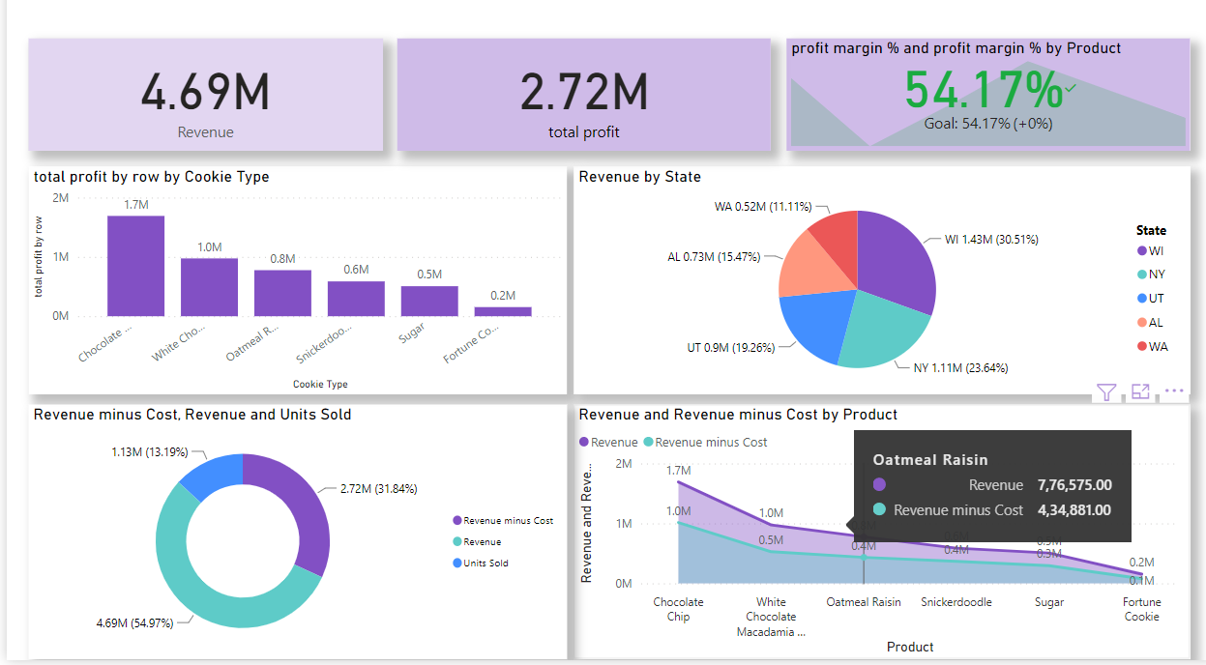Screen dimensions: 1206x665
Task: Click the White Chocolate Macadamia axis label
Action: pyautogui.click(x=772, y=617)
